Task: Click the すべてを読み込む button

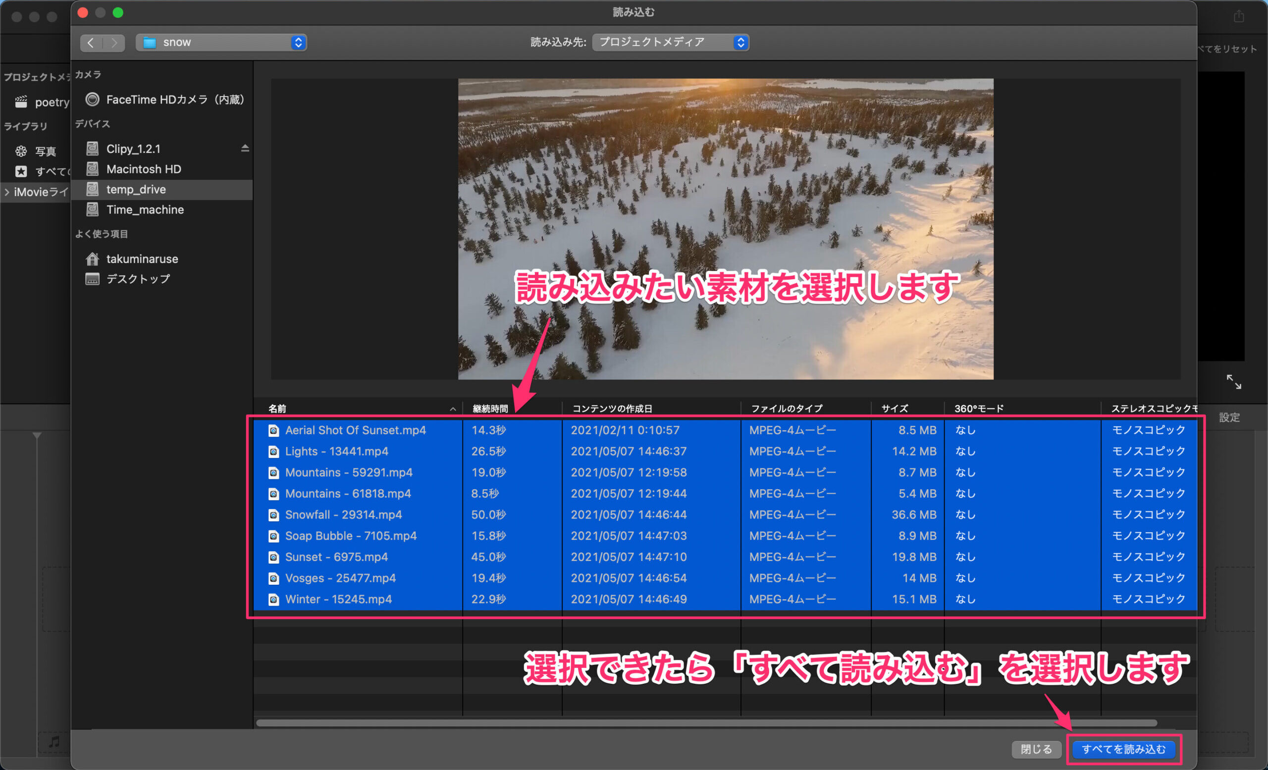Action: pyautogui.click(x=1123, y=749)
